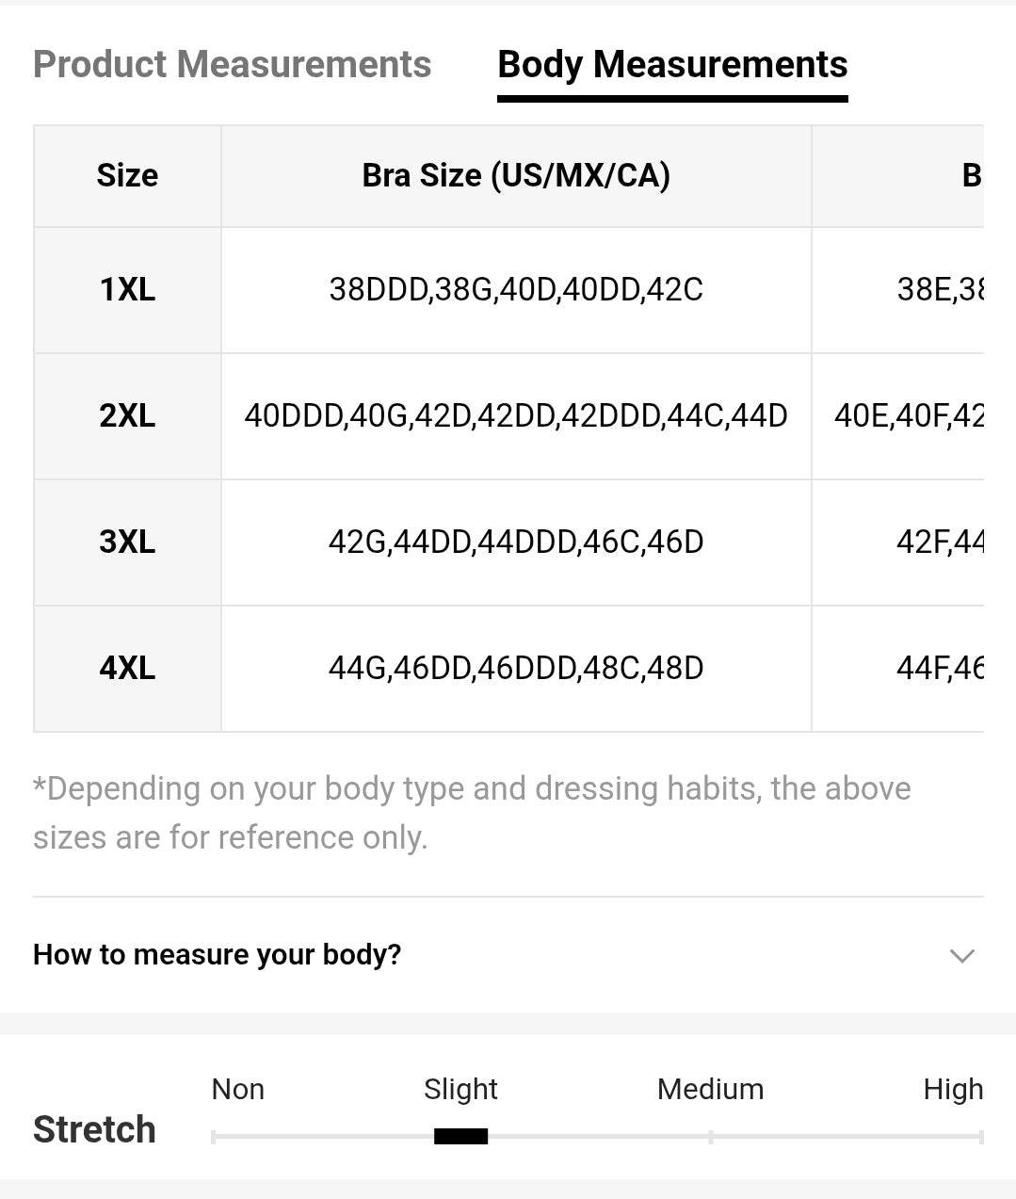Expand "How to measure your body?" section

tap(218, 955)
